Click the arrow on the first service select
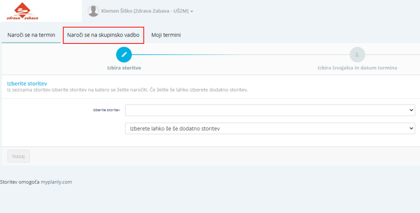Screen dimensions: 420x213 point(411,110)
